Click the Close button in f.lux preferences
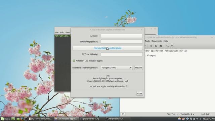 [x=140, y=93]
